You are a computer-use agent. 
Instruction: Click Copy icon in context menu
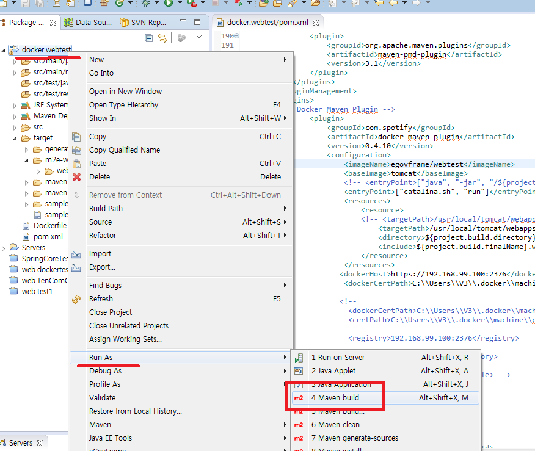[x=77, y=137]
